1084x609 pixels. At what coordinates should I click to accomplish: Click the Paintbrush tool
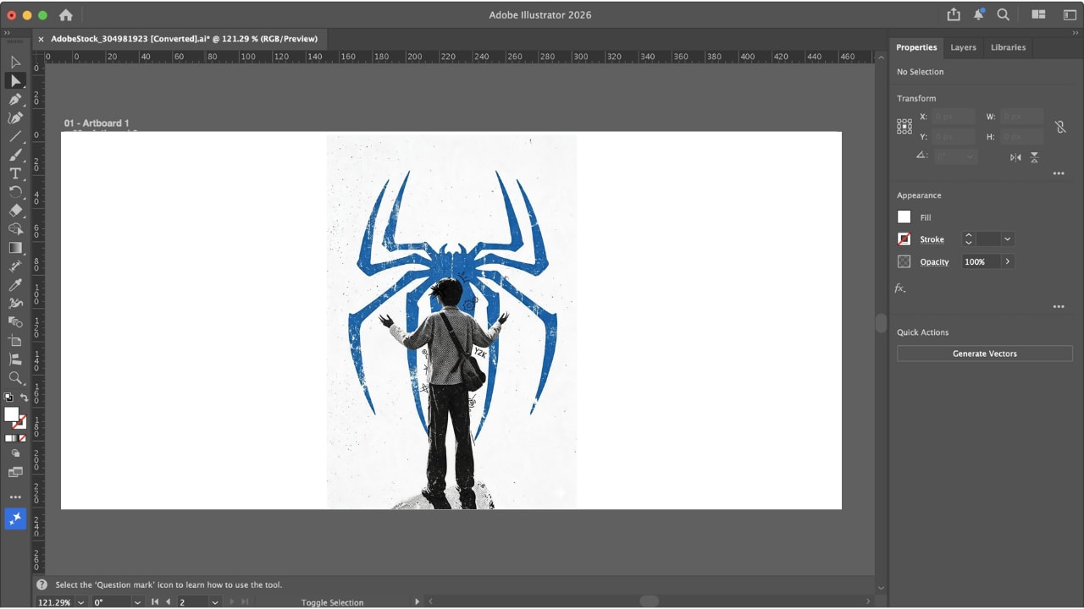pyautogui.click(x=15, y=155)
